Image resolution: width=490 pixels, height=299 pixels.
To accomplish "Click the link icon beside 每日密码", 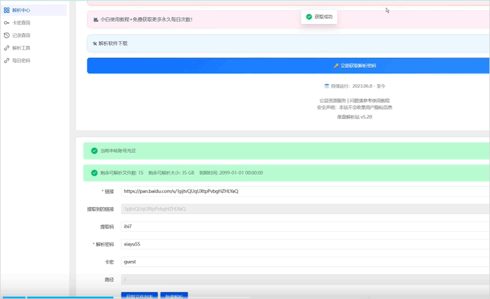I will 6,61.
